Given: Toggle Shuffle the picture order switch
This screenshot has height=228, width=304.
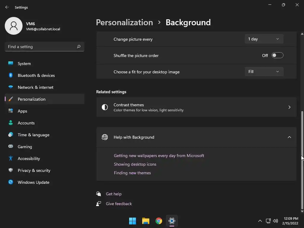Looking at the screenshot, I should click(x=277, y=56).
